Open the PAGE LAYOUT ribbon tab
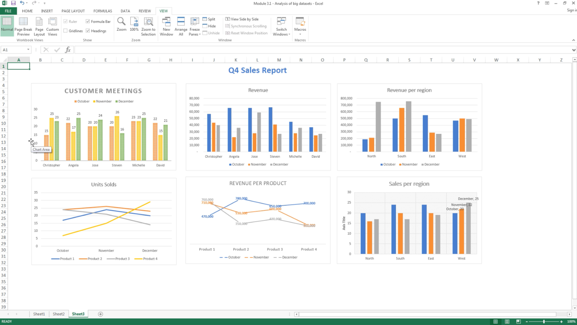Image resolution: width=577 pixels, height=325 pixels. 73,11
